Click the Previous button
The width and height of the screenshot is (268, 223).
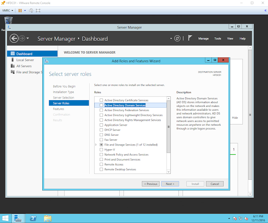pyautogui.click(x=151, y=184)
